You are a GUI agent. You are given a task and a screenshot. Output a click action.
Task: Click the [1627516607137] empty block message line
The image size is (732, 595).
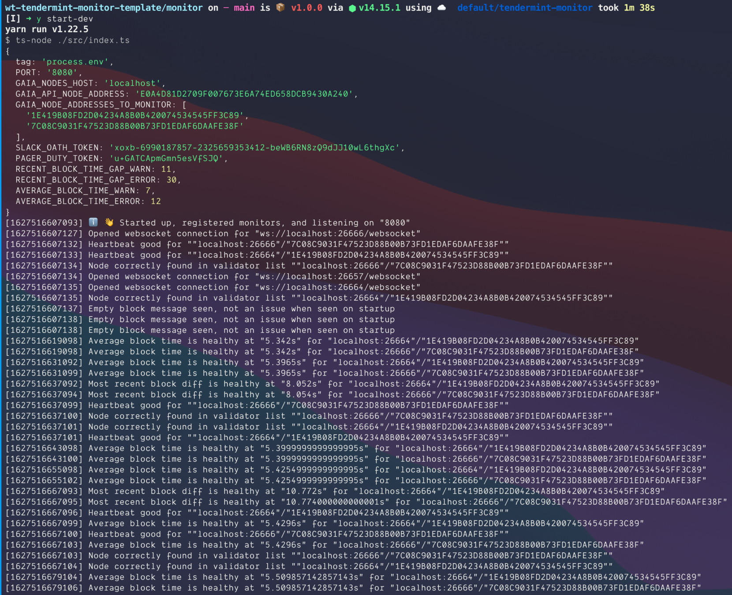click(200, 309)
